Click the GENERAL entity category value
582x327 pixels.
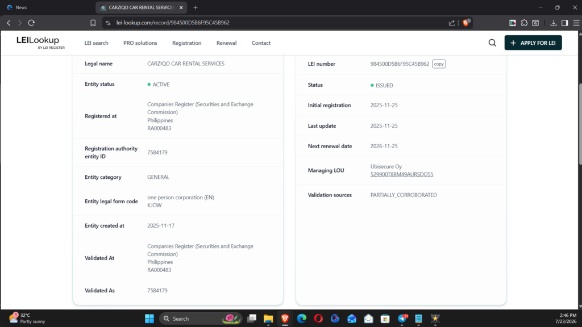158,177
